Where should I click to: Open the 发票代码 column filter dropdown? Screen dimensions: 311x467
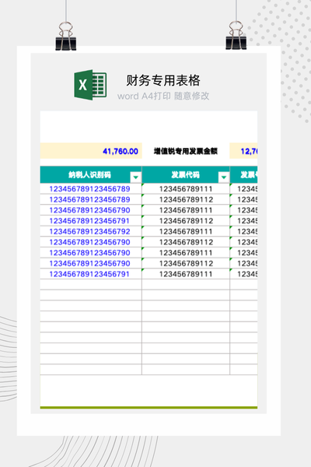[x=224, y=177]
